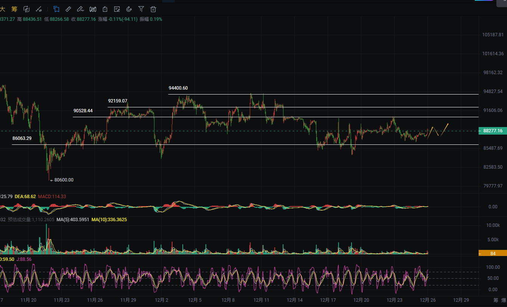507x307 pixels.
Task: Toggle the magnet snap mode icon
Action: click(x=129, y=9)
